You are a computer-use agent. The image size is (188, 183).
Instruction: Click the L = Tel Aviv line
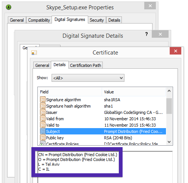49,164
